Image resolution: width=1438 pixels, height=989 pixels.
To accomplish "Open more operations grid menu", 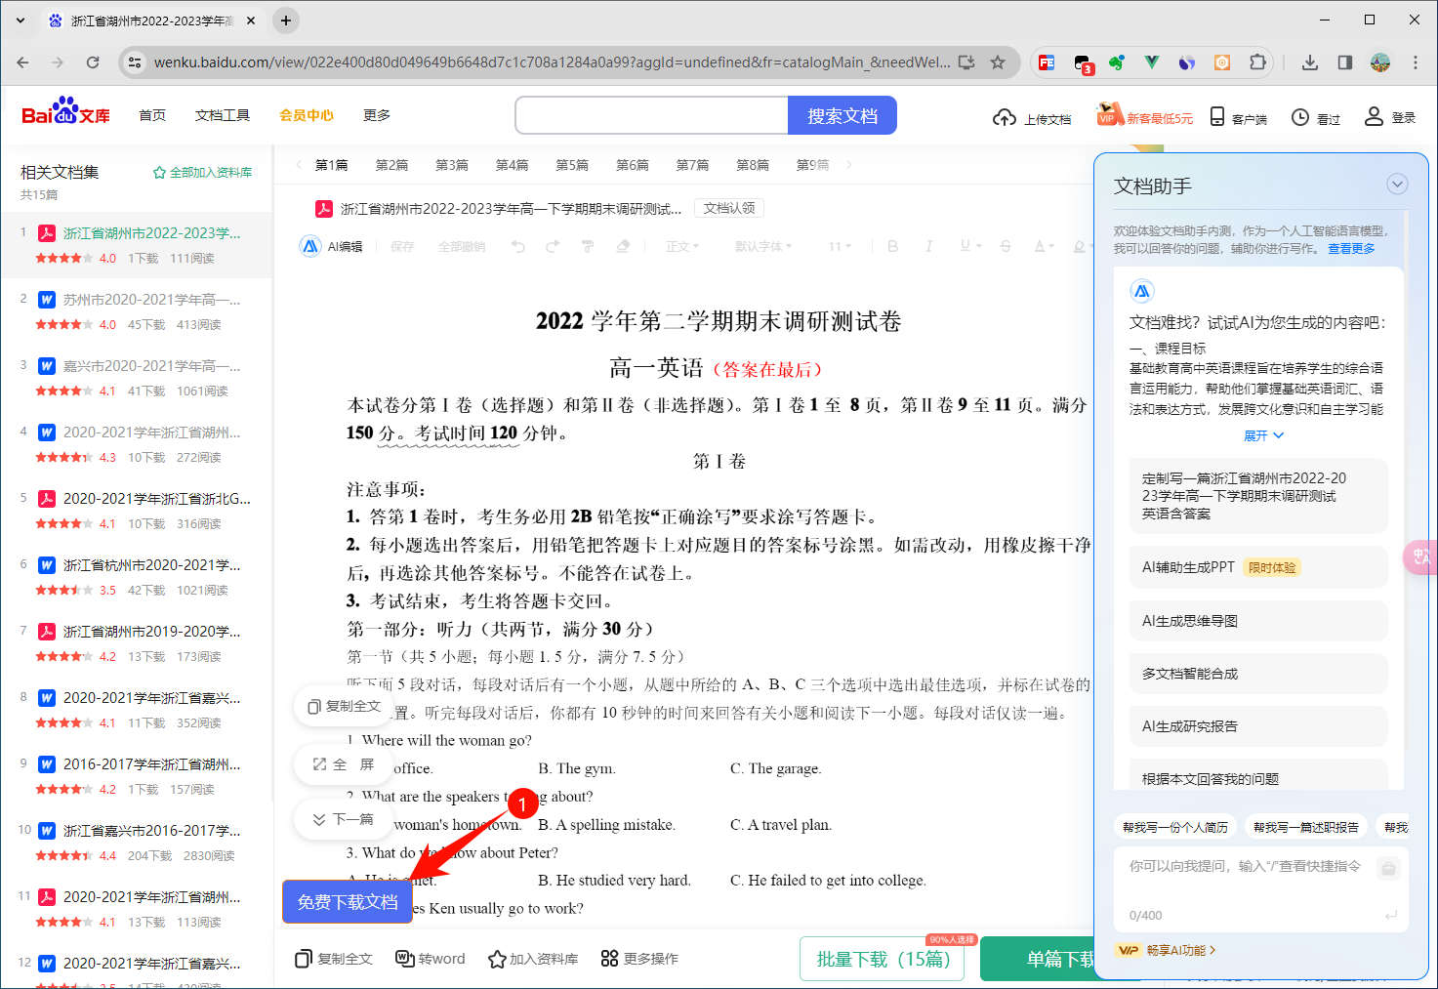I will coord(639,959).
